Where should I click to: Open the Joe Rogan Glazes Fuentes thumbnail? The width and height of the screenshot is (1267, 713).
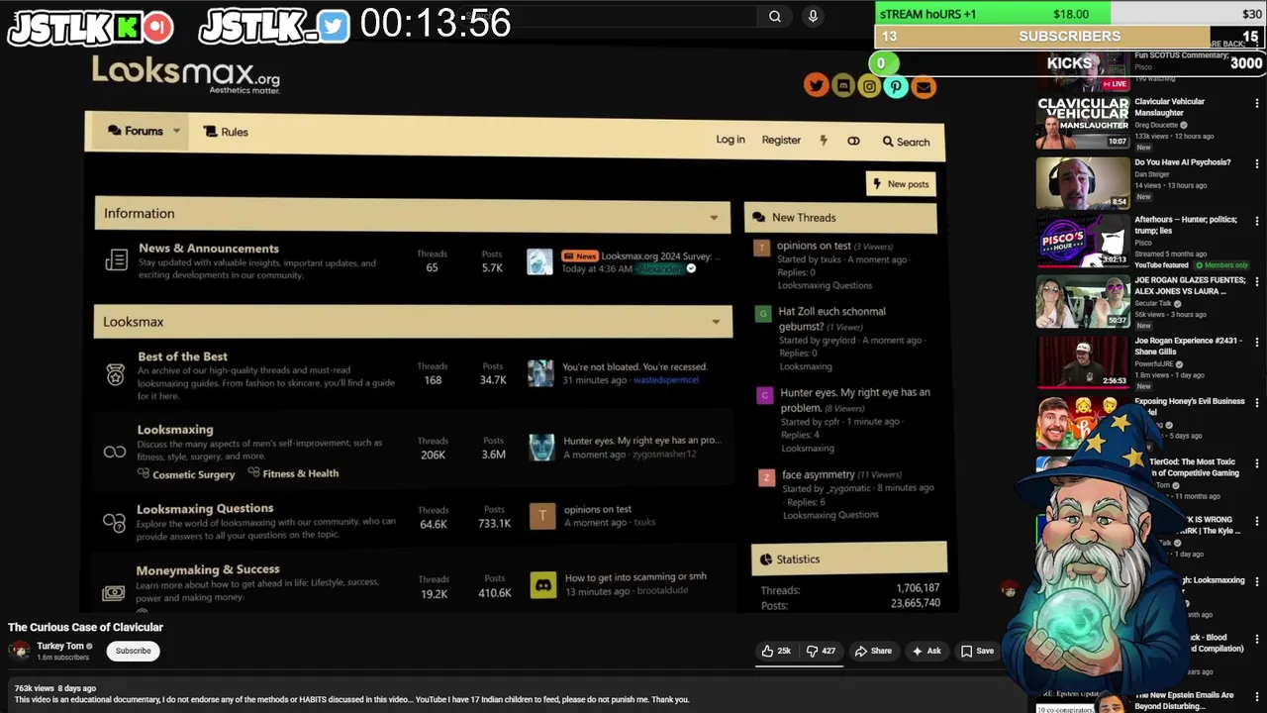coord(1083,300)
